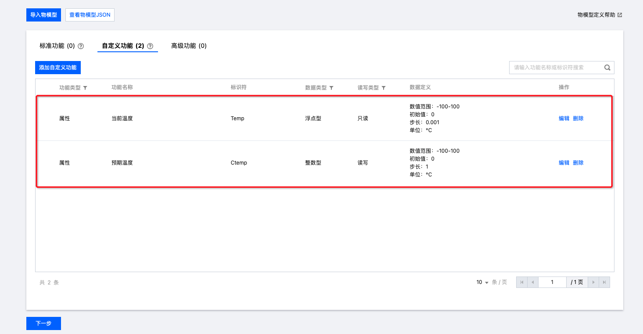
Task: Click the search magnifier icon
Action: [607, 68]
